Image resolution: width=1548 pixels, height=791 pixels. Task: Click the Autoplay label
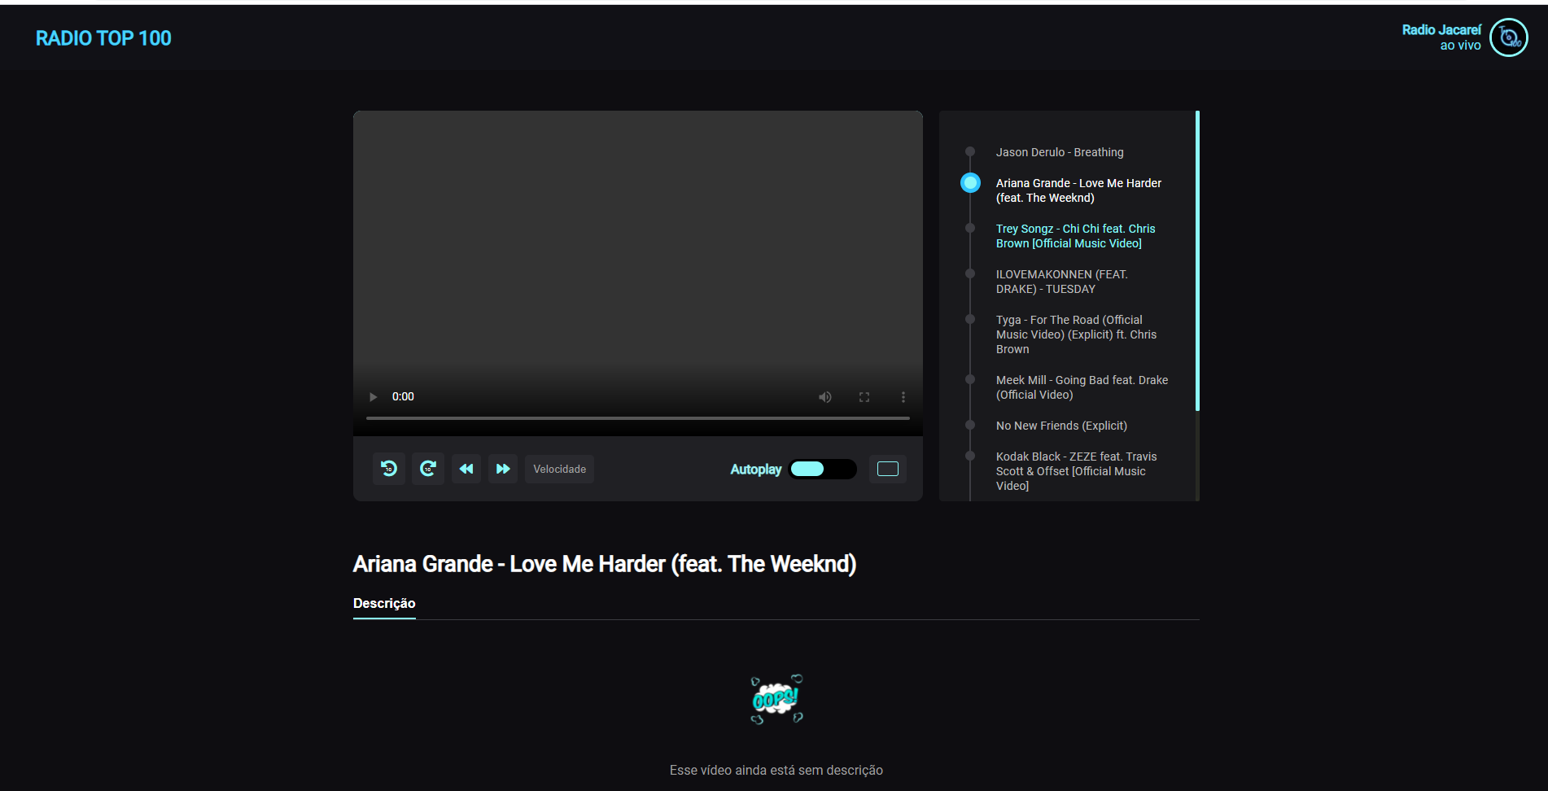756,470
